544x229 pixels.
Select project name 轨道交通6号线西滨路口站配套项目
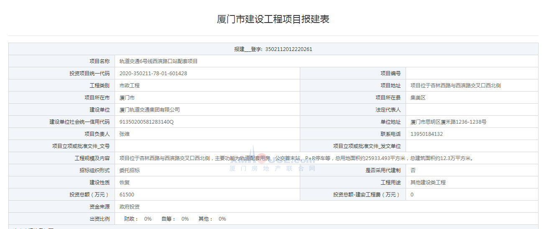(158, 61)
